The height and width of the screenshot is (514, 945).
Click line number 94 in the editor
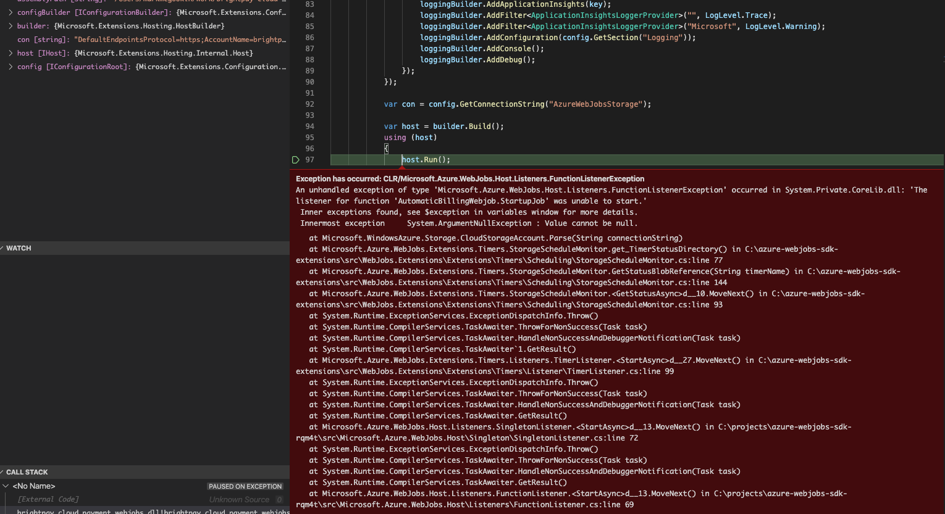coord(309,126)
